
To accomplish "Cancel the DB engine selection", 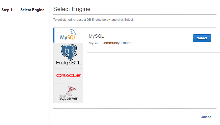I will [206, 117].
